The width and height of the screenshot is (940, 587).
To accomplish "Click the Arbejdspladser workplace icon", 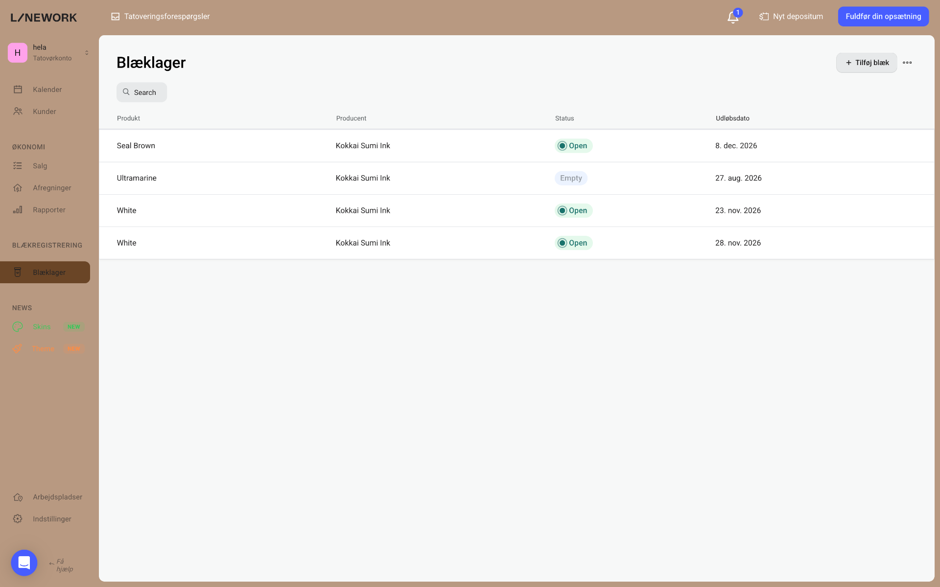I will point(18,497).
